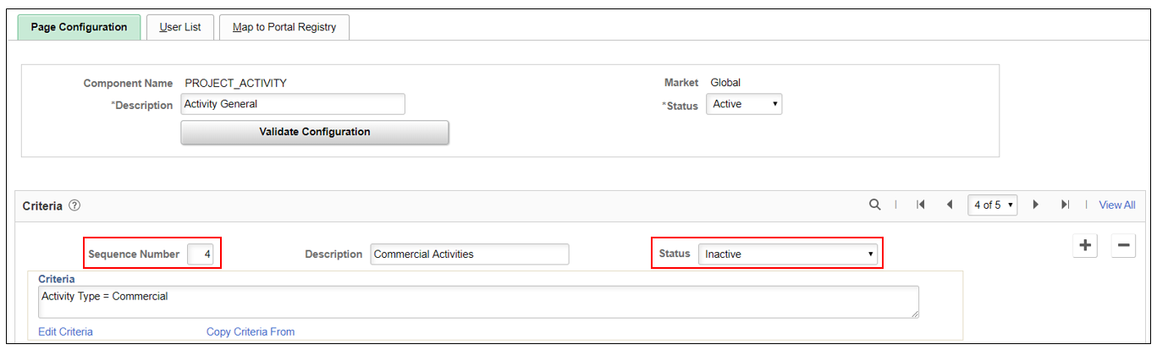1157x350 pixels.
Task: Open the page Status dropdown showing Active
Action: 746,104
